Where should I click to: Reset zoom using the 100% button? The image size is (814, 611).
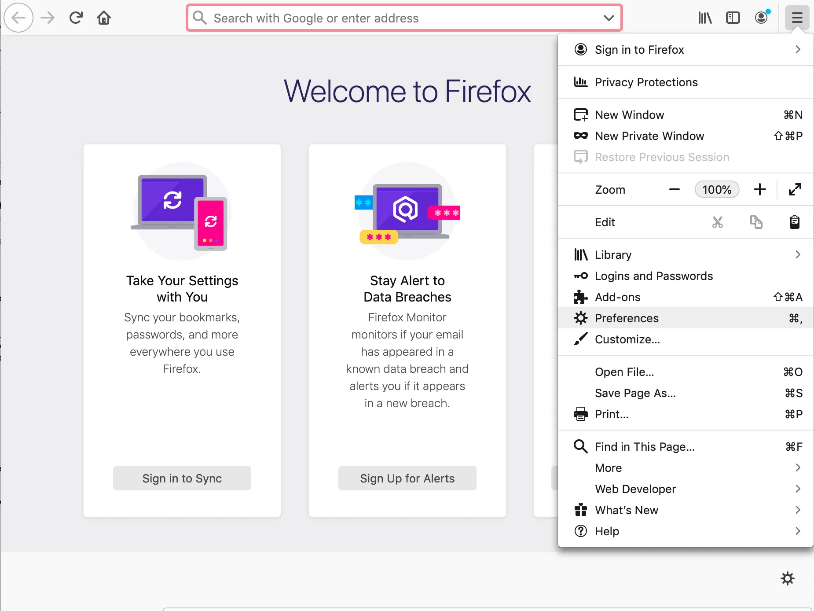pyautogui.click(x=717, y=190)
